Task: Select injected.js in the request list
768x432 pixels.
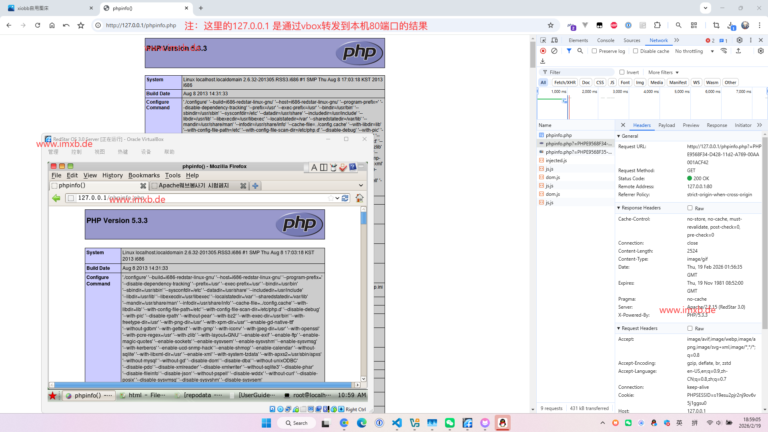Action: coord(556,161)
